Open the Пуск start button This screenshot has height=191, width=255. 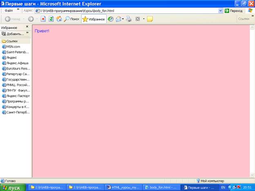[x=13, y=188]
